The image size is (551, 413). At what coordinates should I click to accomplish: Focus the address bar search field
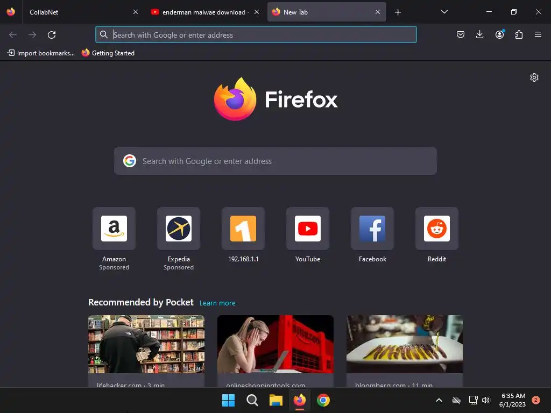coord(256,34)
